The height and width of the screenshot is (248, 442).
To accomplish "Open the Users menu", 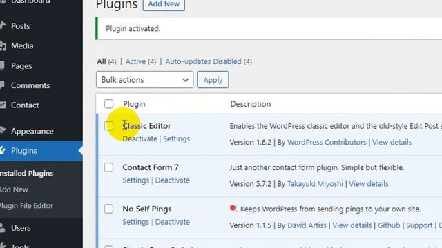I will click(x=21, y=228).
